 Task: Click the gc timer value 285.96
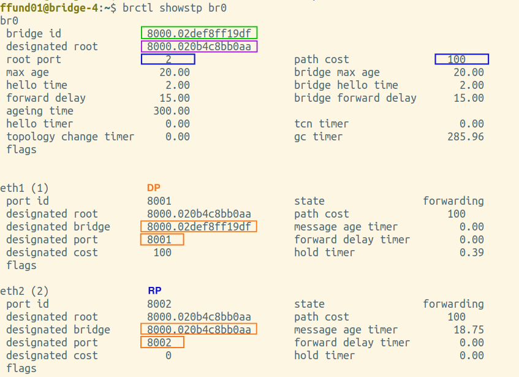click(466, 136)
